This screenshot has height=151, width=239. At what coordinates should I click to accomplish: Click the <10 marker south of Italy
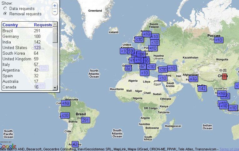coord(145,73)
